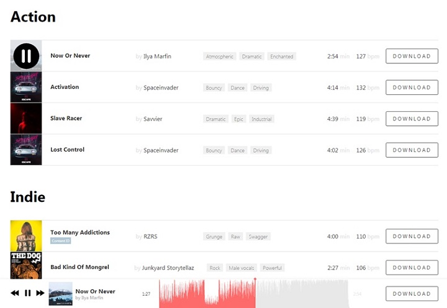The height and width of the screenshot is (308, 447).
Task: Click Too Many Addictions yellow cover art
Action: (26, 236)
